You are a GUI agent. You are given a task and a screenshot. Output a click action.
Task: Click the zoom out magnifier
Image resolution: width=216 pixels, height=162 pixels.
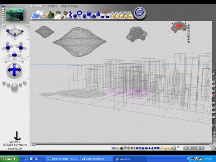tap(213, 136)
